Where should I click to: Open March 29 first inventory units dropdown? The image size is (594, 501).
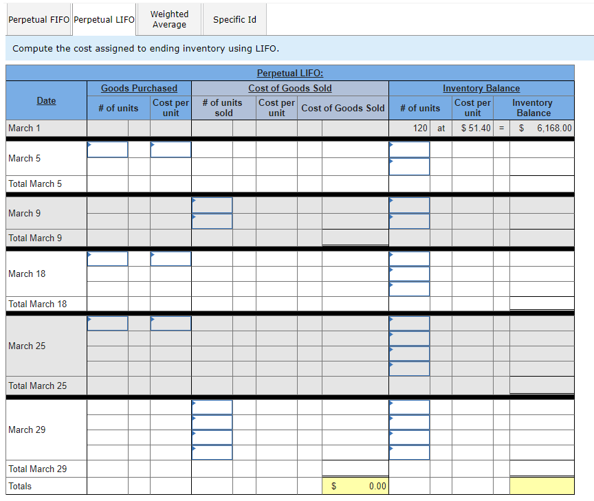(410, 408)
